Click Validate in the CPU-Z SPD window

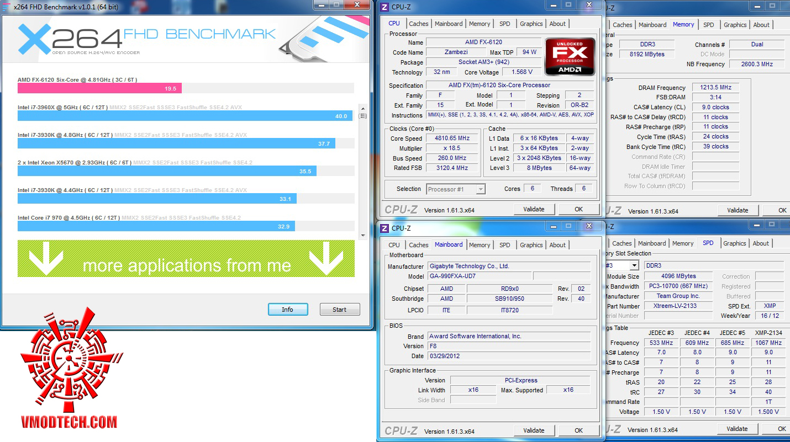737,429
